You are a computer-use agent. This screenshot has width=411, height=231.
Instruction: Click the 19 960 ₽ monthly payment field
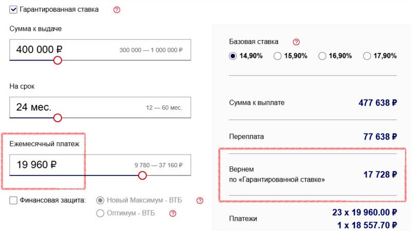coord(100,165)
